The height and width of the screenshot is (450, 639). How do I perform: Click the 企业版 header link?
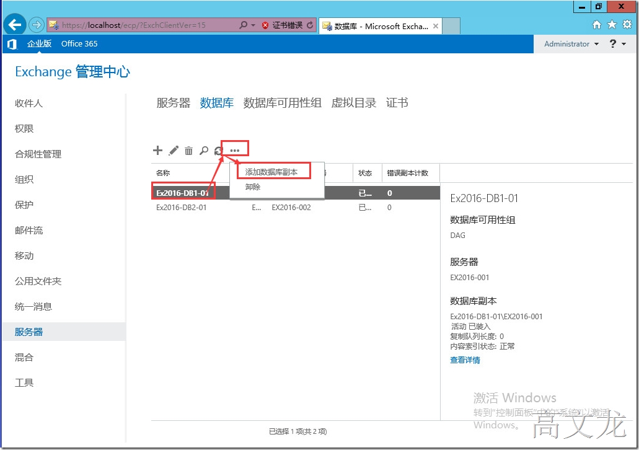pyautogui.click(x=39, y=43)
